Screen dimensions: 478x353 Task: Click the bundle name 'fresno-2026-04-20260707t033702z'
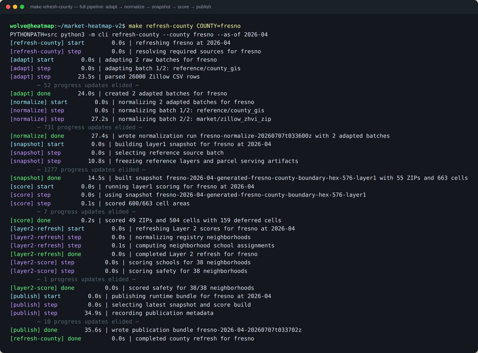[249, 330]
